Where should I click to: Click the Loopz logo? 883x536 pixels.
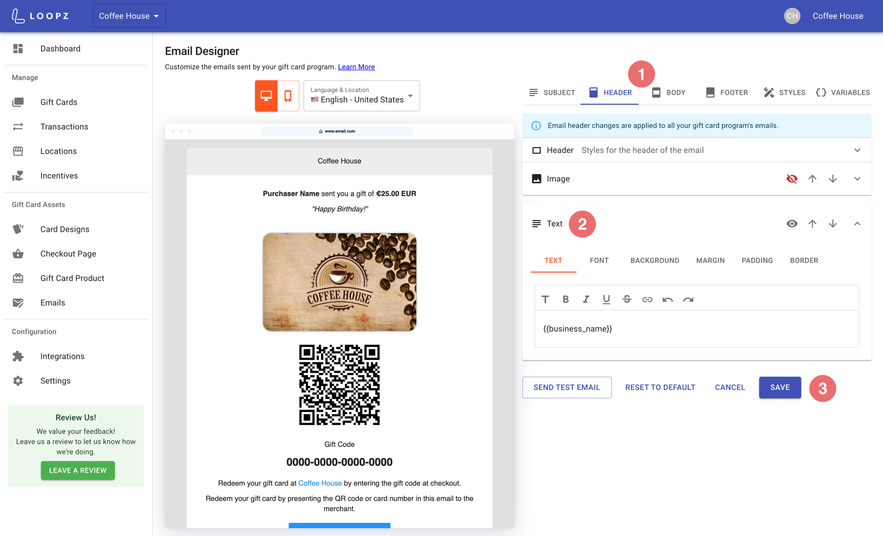[40, 16]
